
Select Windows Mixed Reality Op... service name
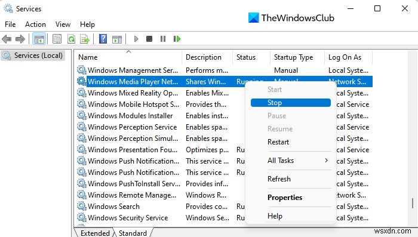tap(133, 93)
